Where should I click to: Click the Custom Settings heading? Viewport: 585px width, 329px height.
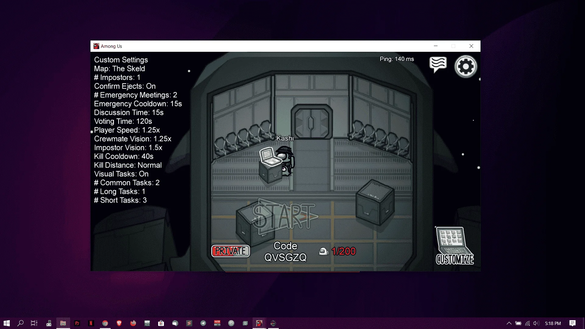coord(121,60)
